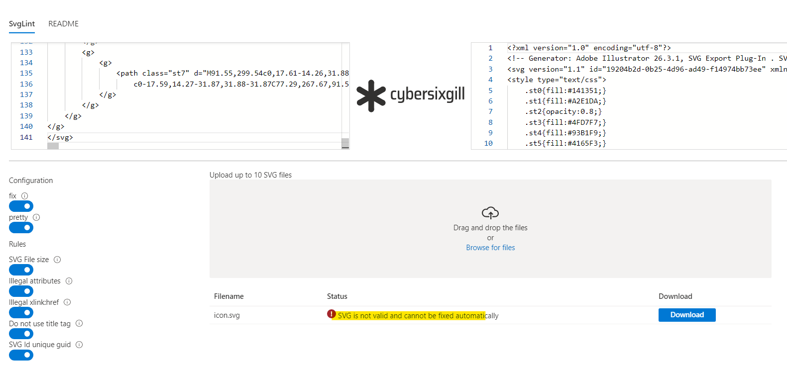
Task: Show info icon for Illegal attributes
Action: click(x=69, y=281)
